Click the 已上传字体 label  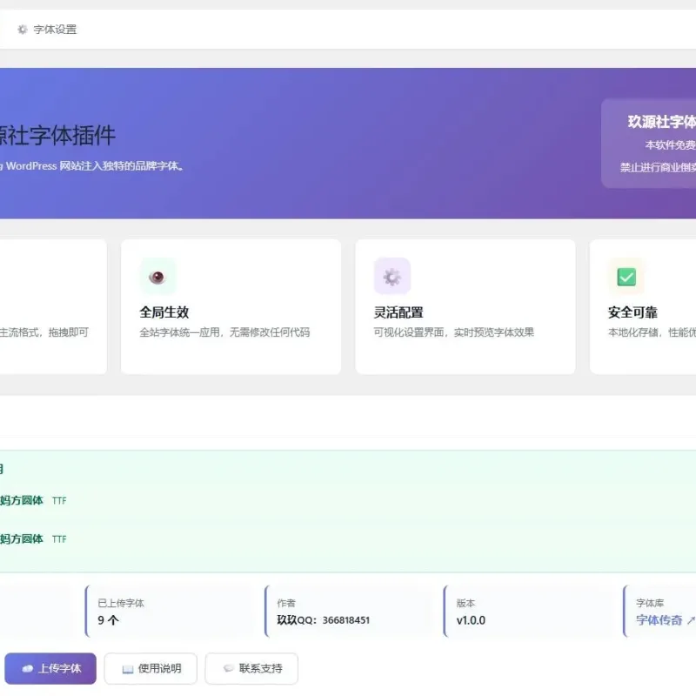pyautogui.click(x=121, y=603)
